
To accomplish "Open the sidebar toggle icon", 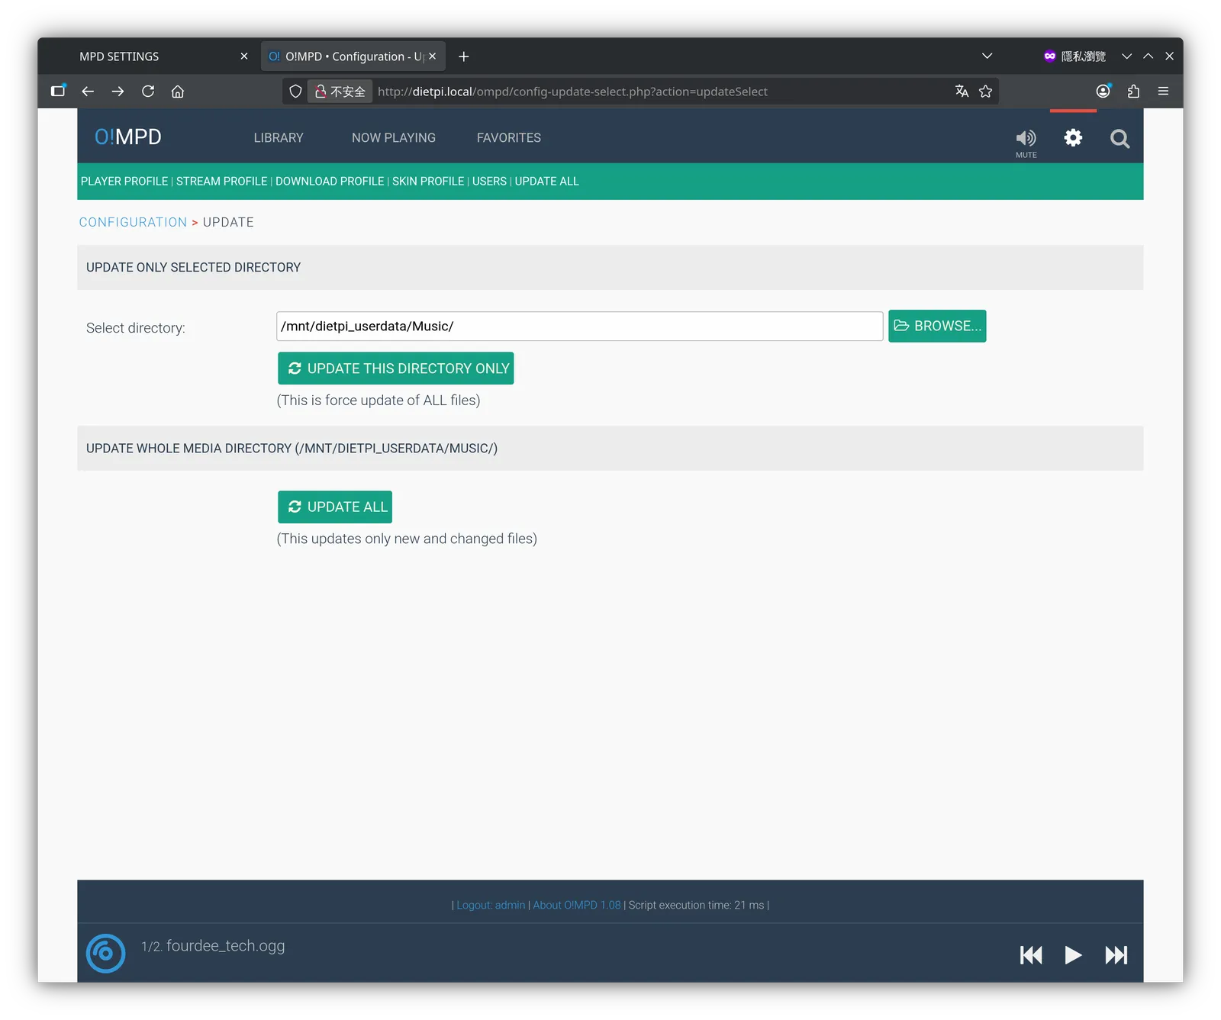I will point(58,92).
